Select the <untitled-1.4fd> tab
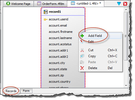 tap(85, 4)
